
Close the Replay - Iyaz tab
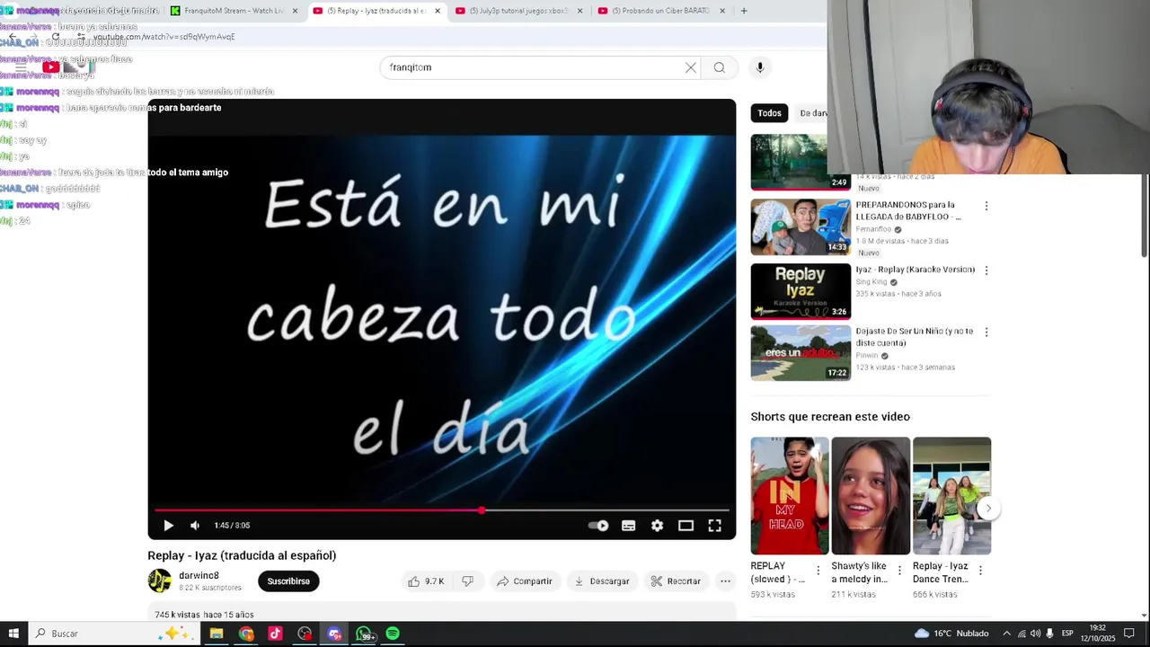point(438,11)
